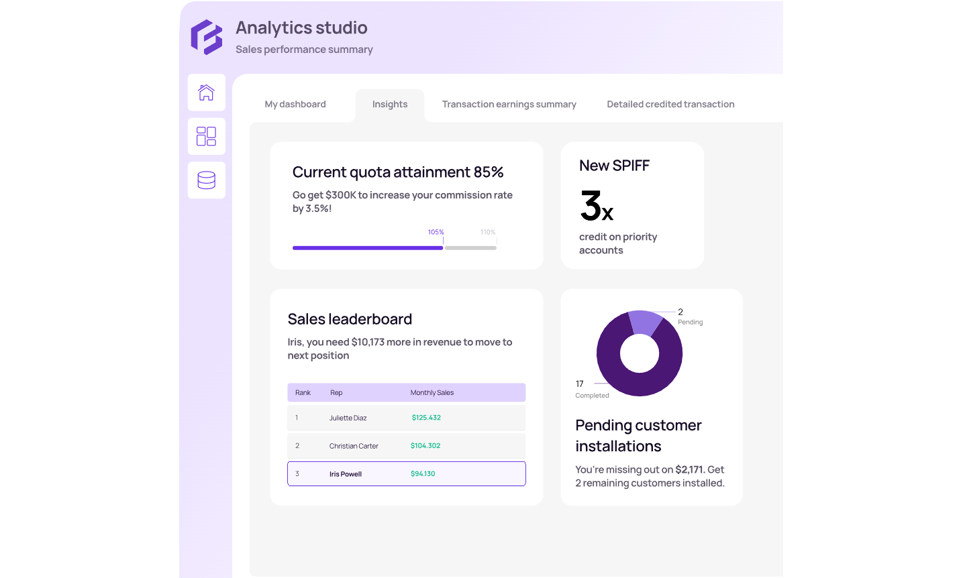Viewport: 963px width, 578px height.
Task: Click the Pending slice of donut chart
Action: 644,321
